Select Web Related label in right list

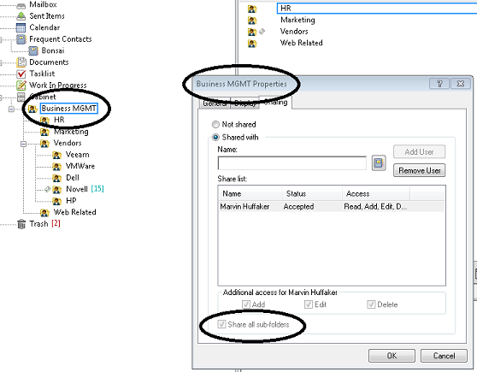(301, 43)
